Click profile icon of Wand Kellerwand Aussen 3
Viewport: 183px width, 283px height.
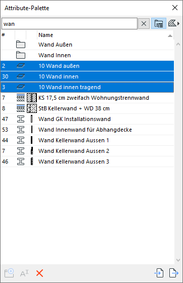[x=21, y=161]
